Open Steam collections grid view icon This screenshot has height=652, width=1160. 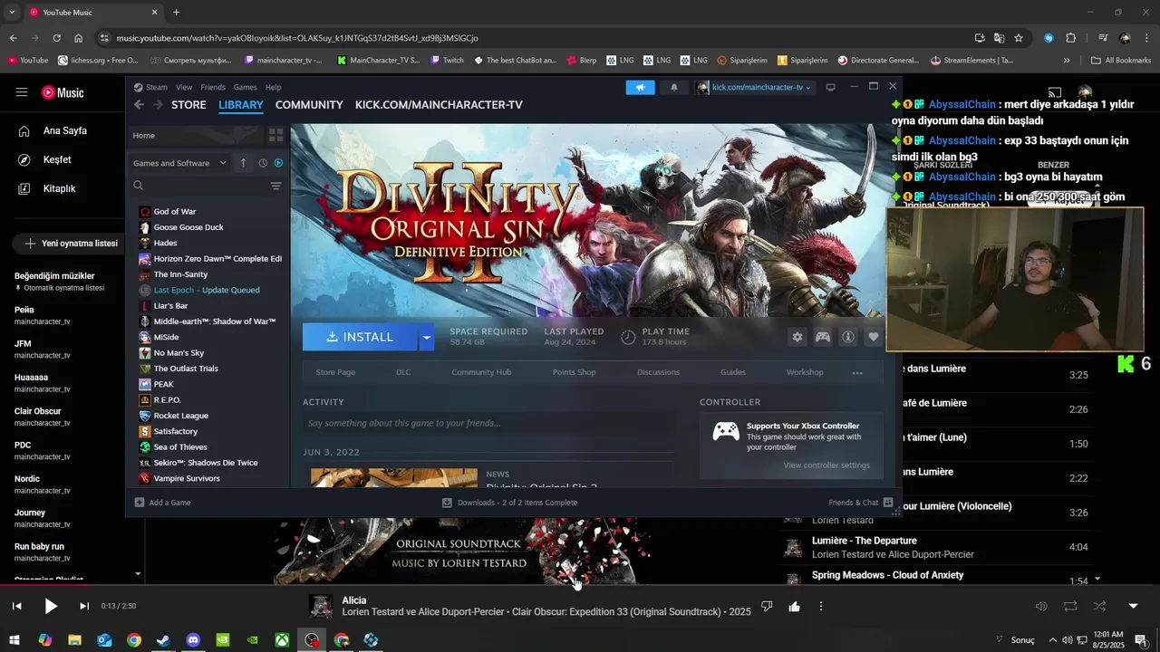coord(275,135)
